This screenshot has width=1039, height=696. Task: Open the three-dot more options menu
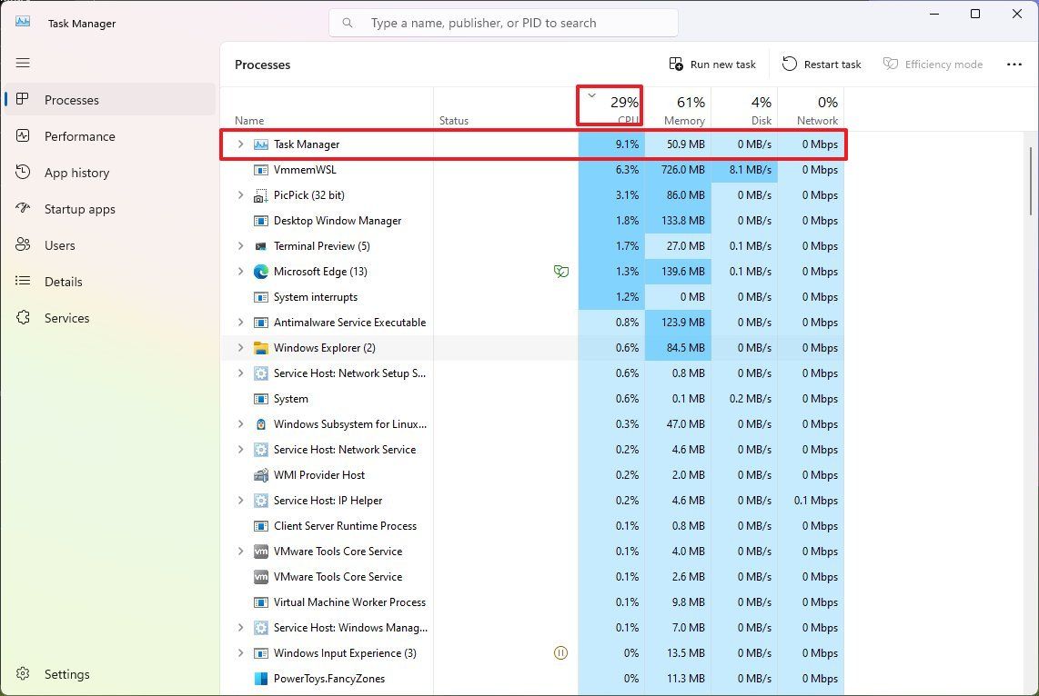pyautogui.click(x=1015, y=64)
